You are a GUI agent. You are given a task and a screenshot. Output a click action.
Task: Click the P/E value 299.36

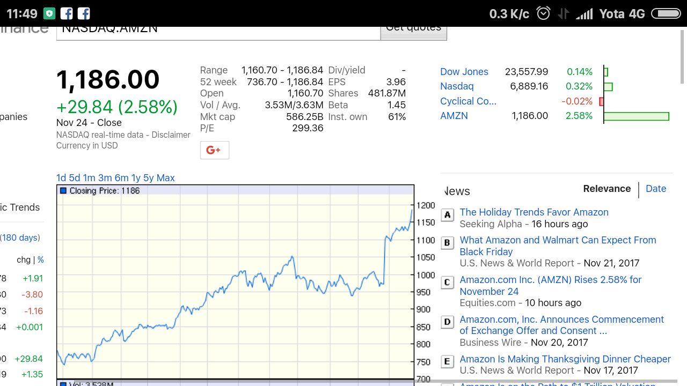point(308,128)
